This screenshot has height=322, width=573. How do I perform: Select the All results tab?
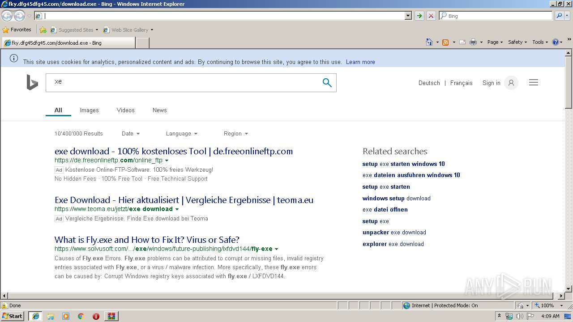pos(58,110)
